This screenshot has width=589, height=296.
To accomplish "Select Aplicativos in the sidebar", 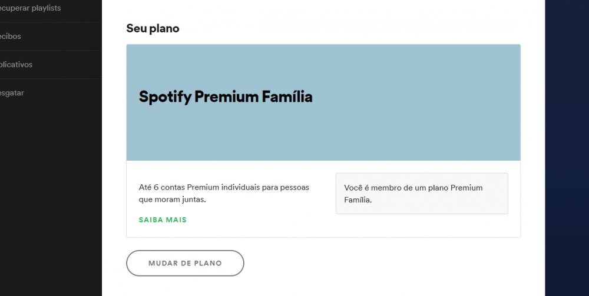I will (x=16, y=65).
